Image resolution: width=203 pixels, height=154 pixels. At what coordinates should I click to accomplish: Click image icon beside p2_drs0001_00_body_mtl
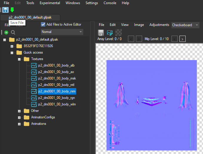point(34,85)
